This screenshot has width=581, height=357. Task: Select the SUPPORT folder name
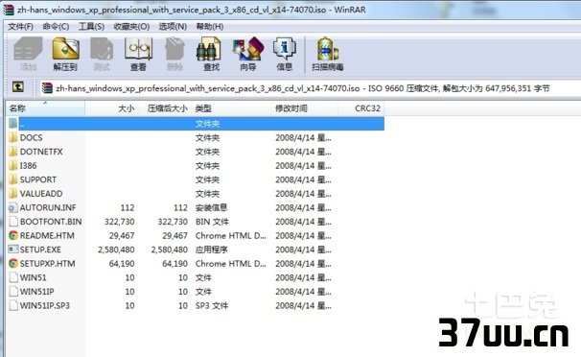pos(38,179)
